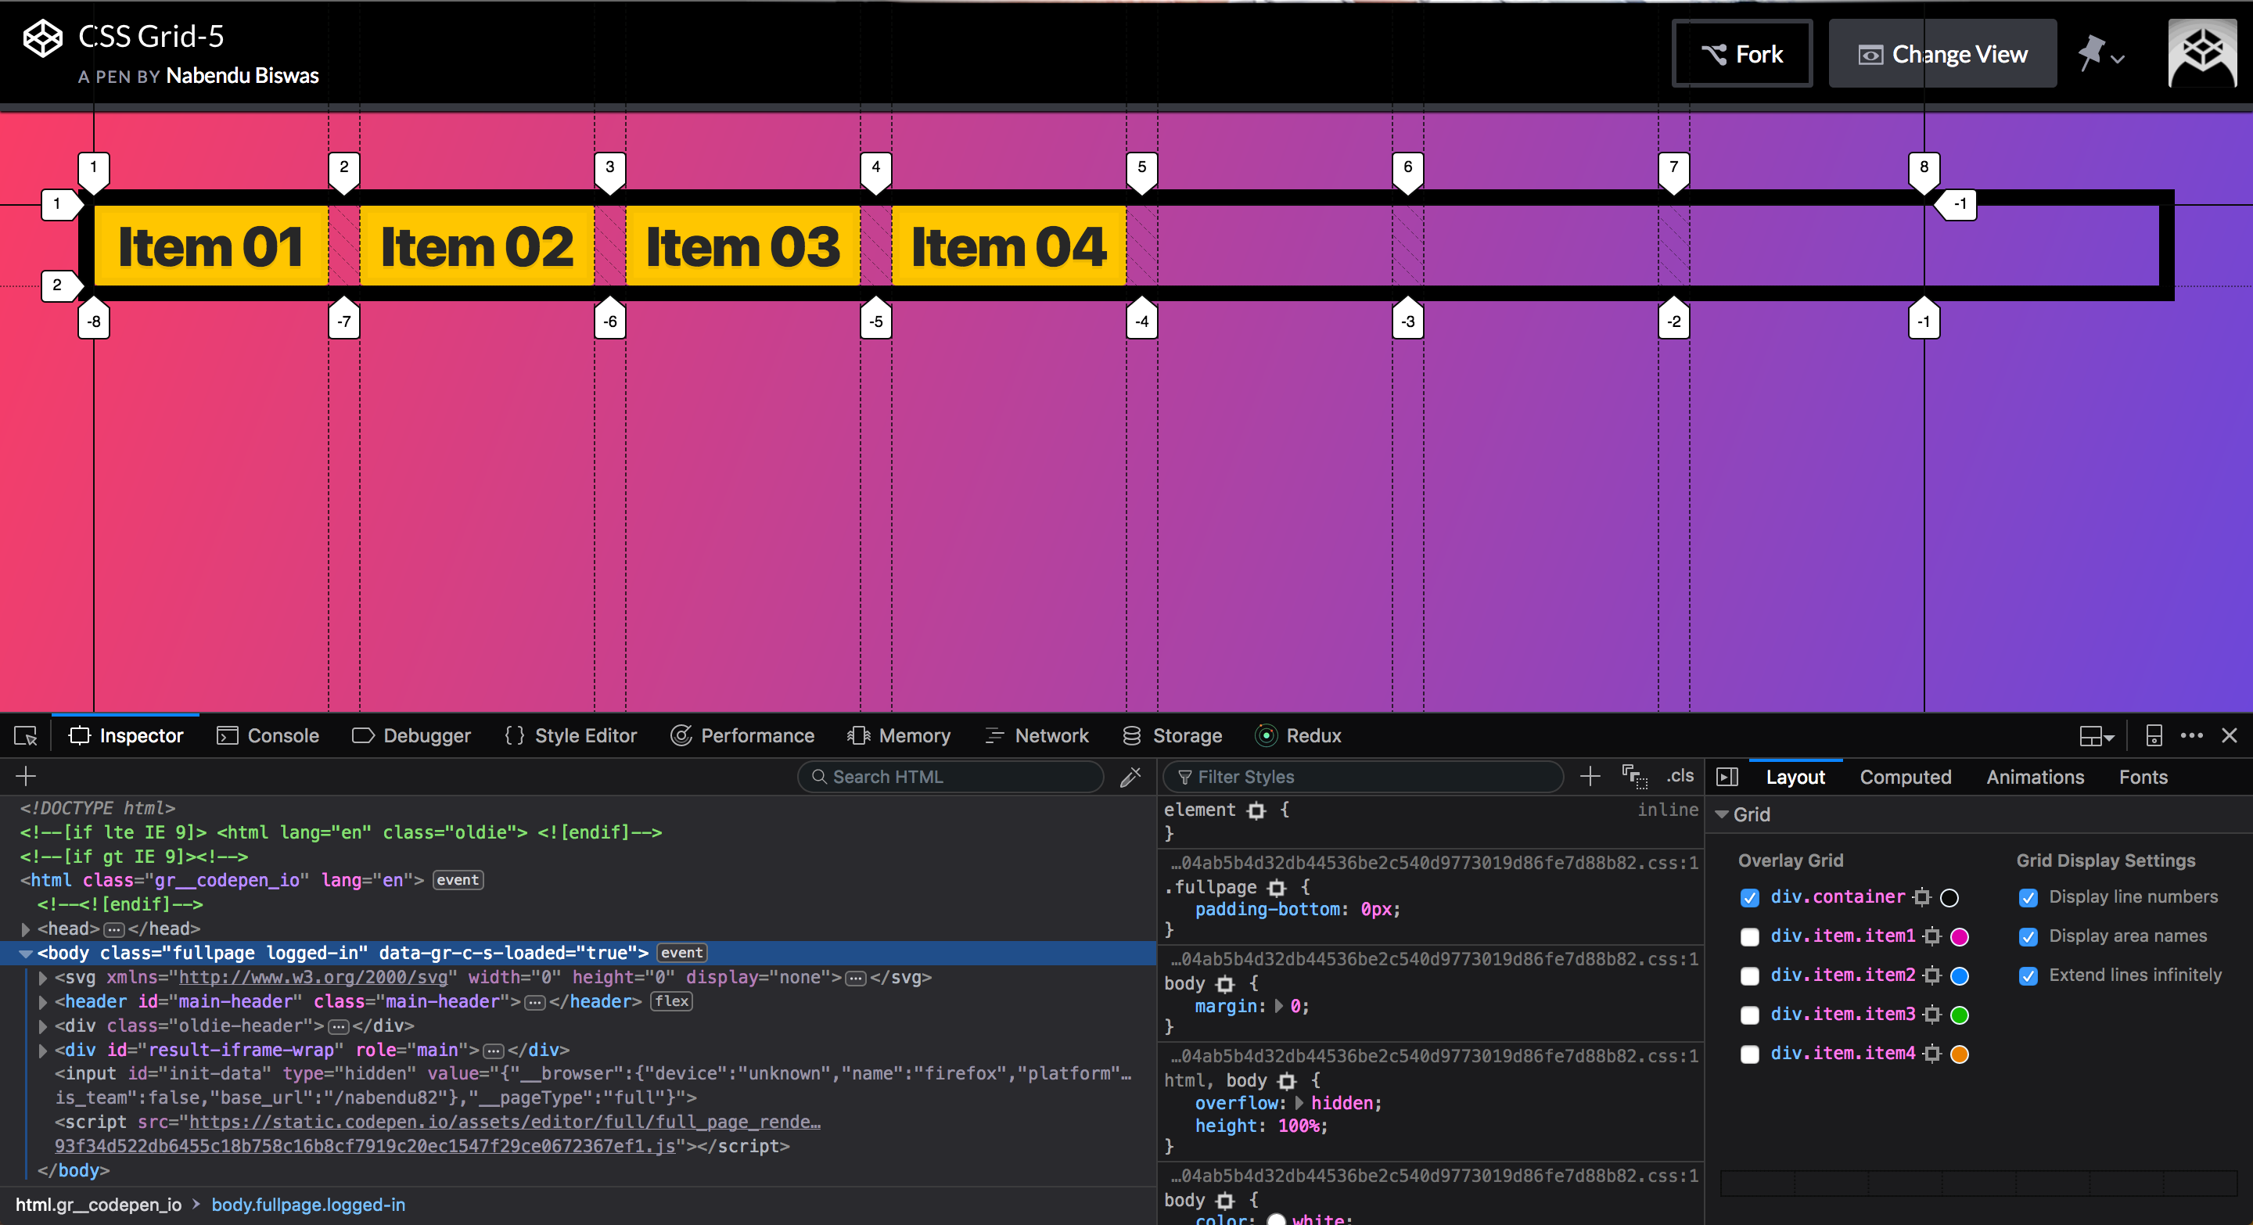
Task: Open the Fonts side tab
Action: (2143, 778)
